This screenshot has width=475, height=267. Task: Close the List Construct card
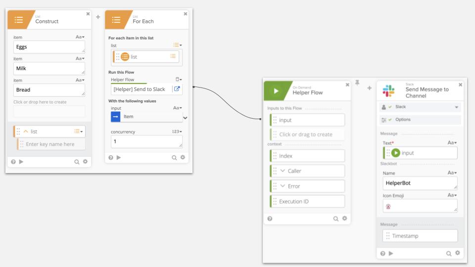click(x=88, y=14)
